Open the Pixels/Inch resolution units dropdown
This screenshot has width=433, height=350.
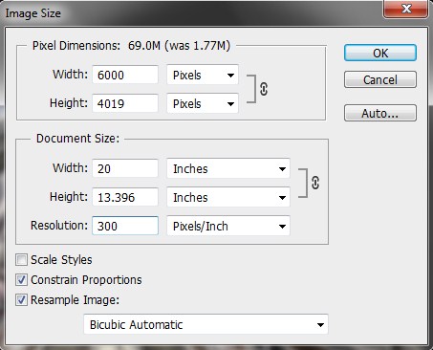228,226
